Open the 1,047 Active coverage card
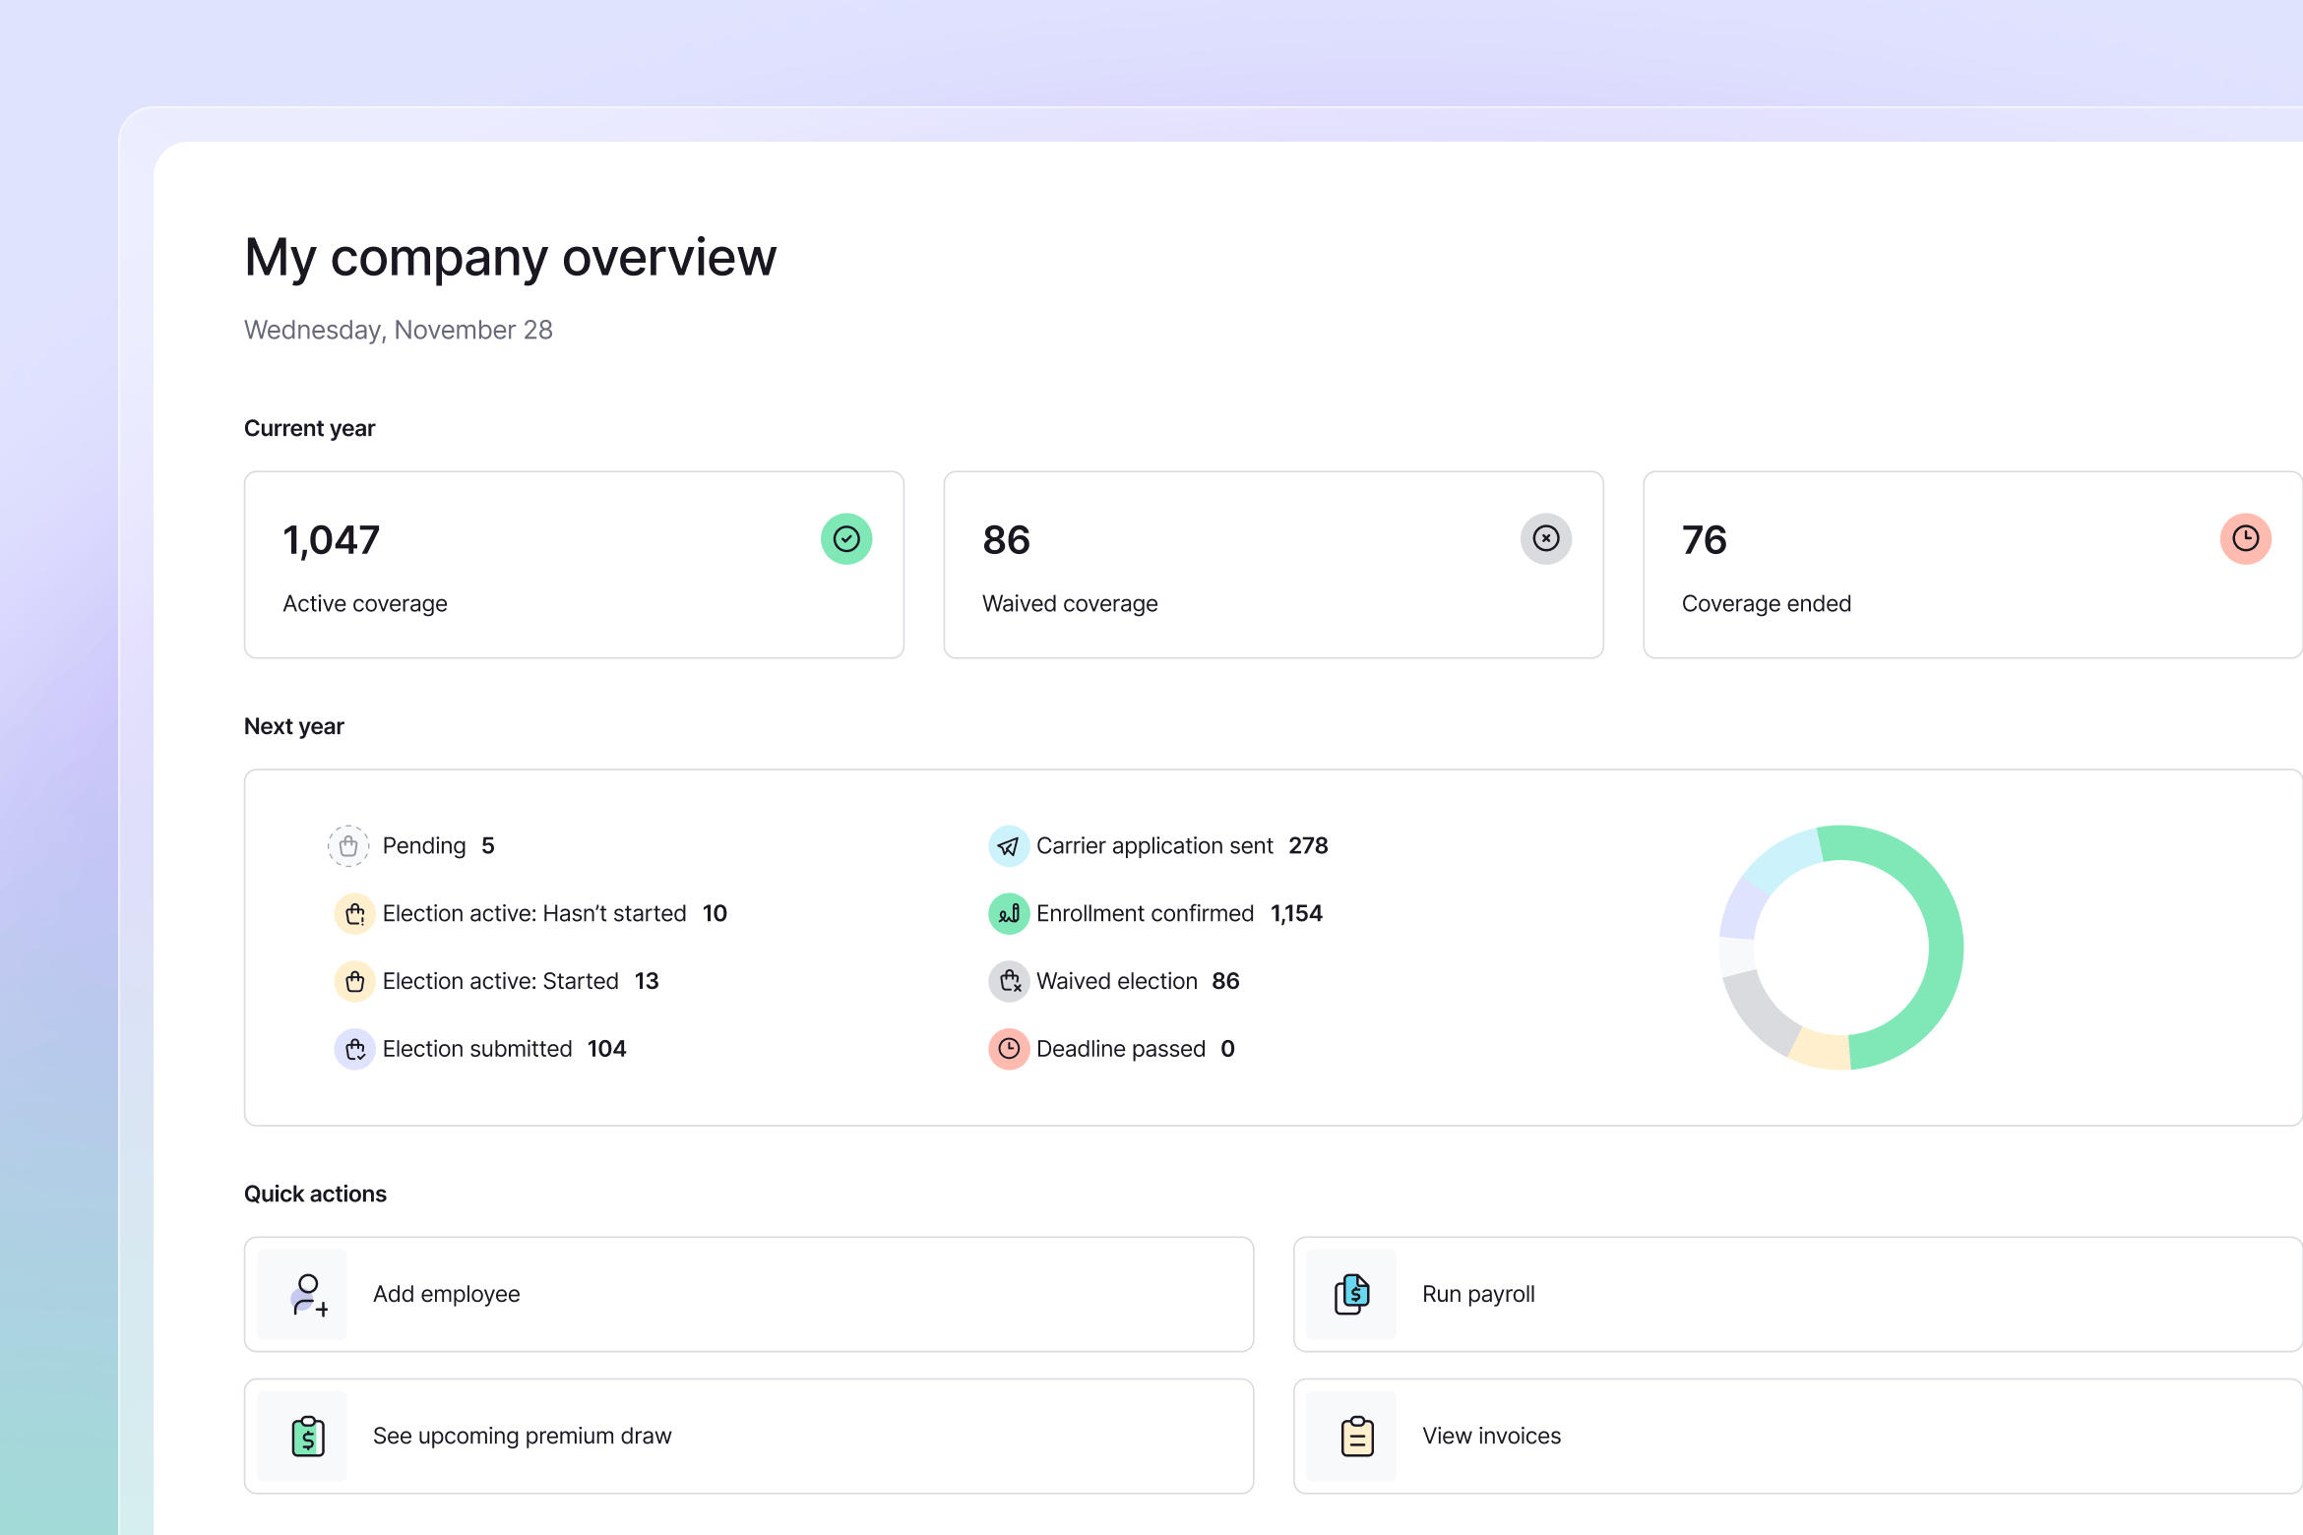The image size is (2303, 1535). click(x=574, y=565)
